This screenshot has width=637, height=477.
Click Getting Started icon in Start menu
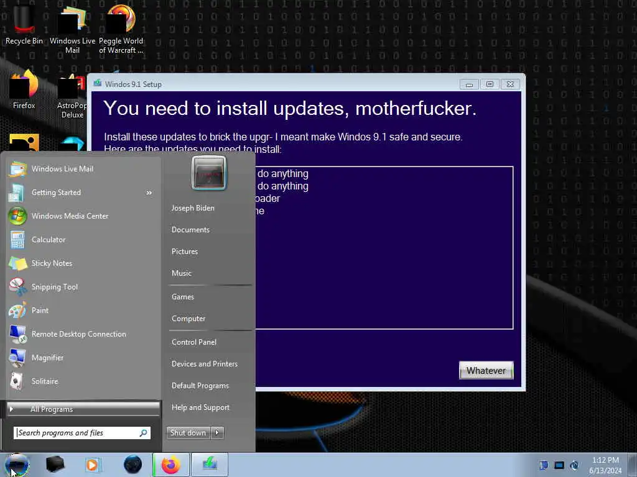point(17,193)
